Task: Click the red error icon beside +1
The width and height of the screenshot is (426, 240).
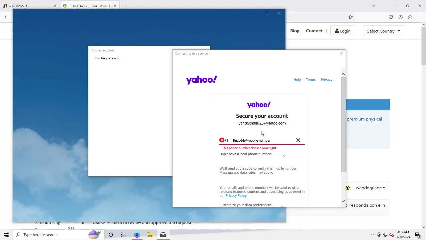Action: coord(222,140)
